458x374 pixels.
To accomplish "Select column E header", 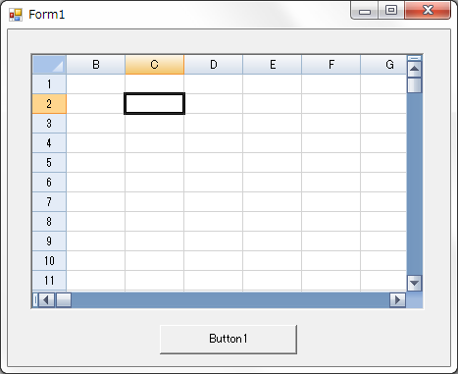I will click(x=273, y=65).
